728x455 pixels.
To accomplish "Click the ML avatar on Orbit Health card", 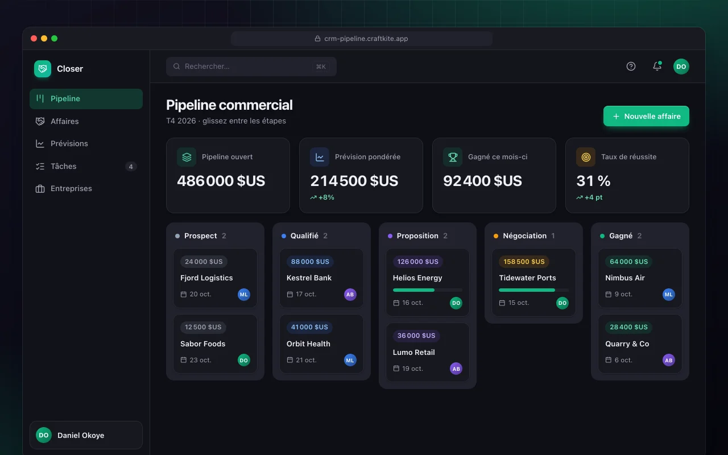I will click(350, 361).
